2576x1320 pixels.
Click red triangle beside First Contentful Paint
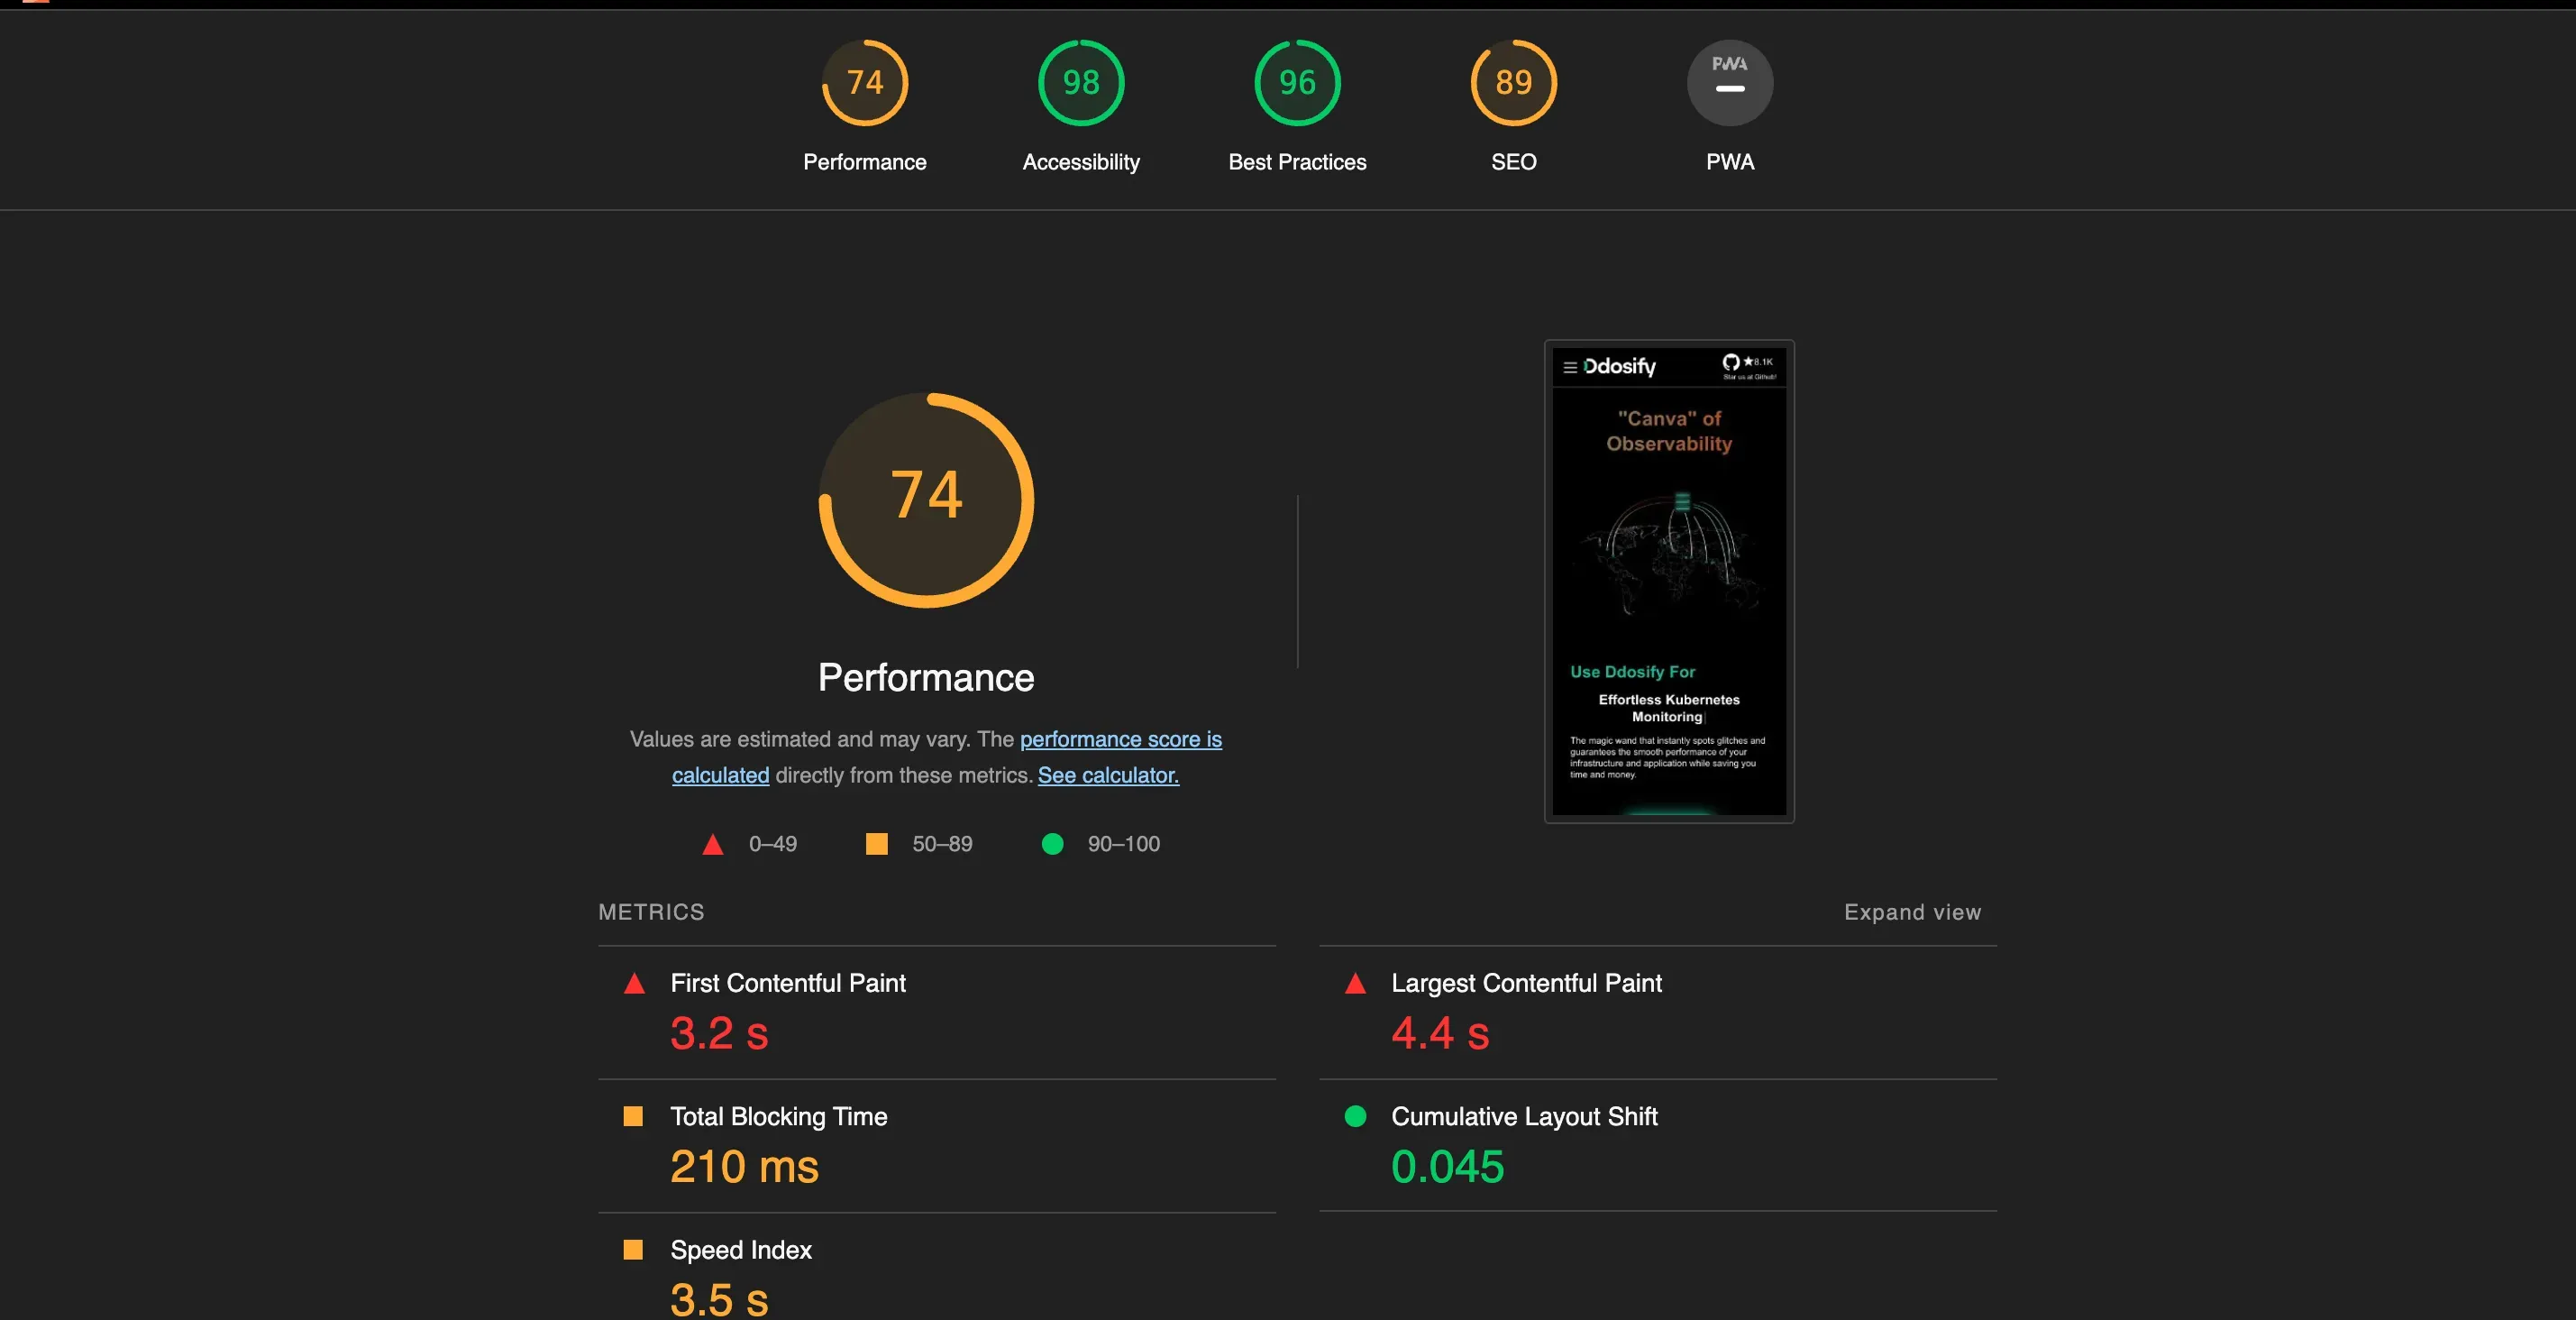(634, 983)
